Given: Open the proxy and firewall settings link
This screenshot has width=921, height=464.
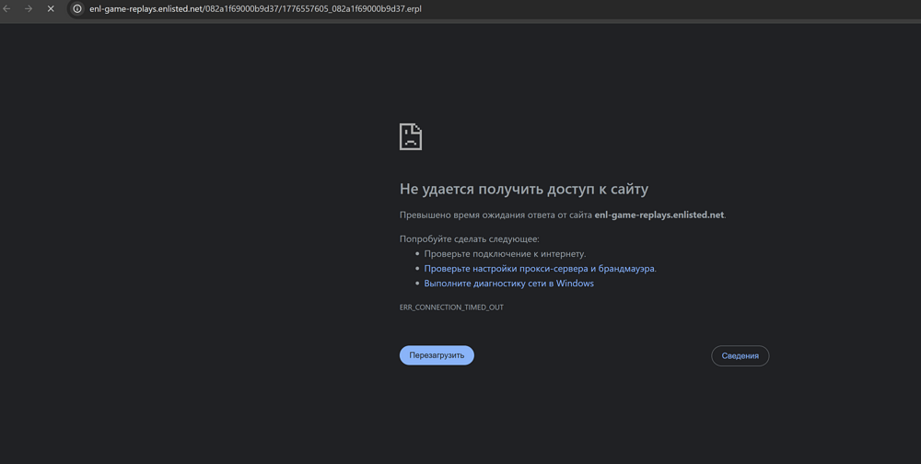Looking at the screenshot, I should [x=540, y=269].
